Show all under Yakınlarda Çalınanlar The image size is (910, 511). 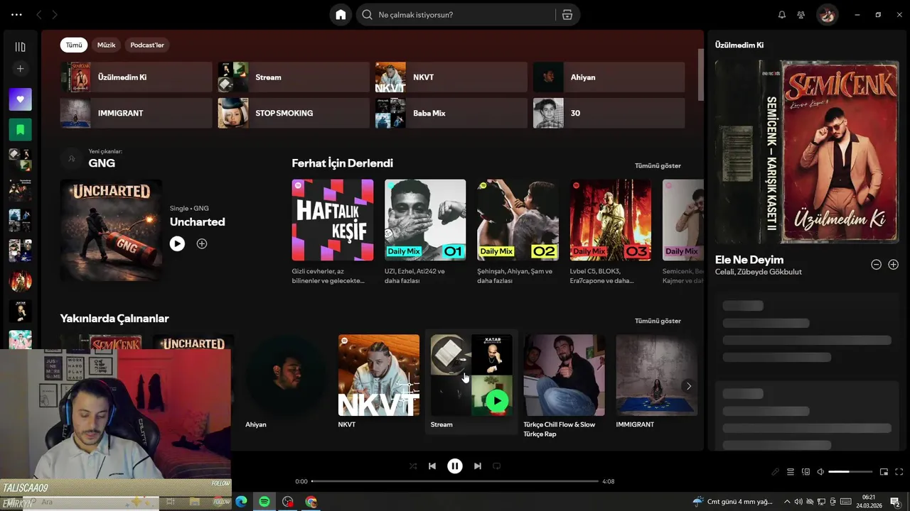point(658,321)
